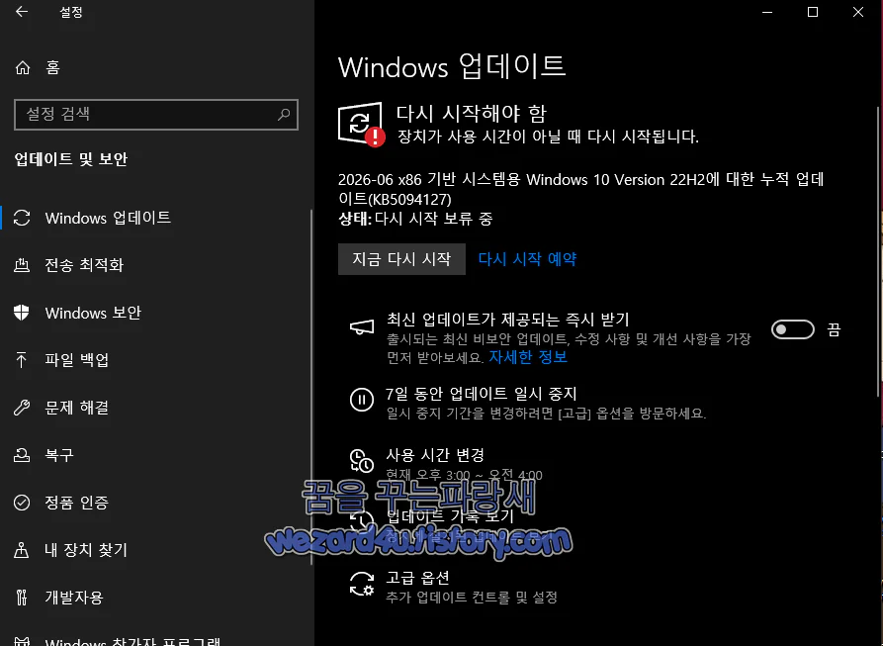This screenshot has width=883, height=646.
Task: Open 고급 옵션 settings
Action: (417, 578)
